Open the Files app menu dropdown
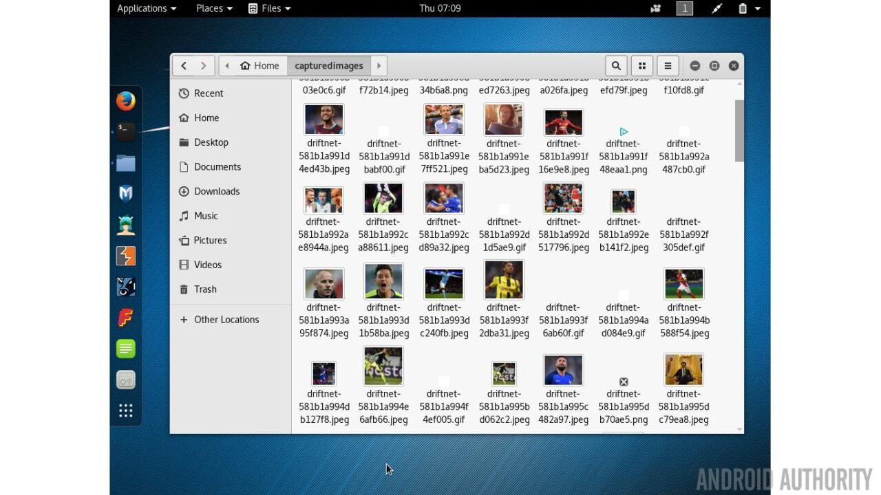The width and height of the screenshot is (881, 495). [x=269, y=8]
